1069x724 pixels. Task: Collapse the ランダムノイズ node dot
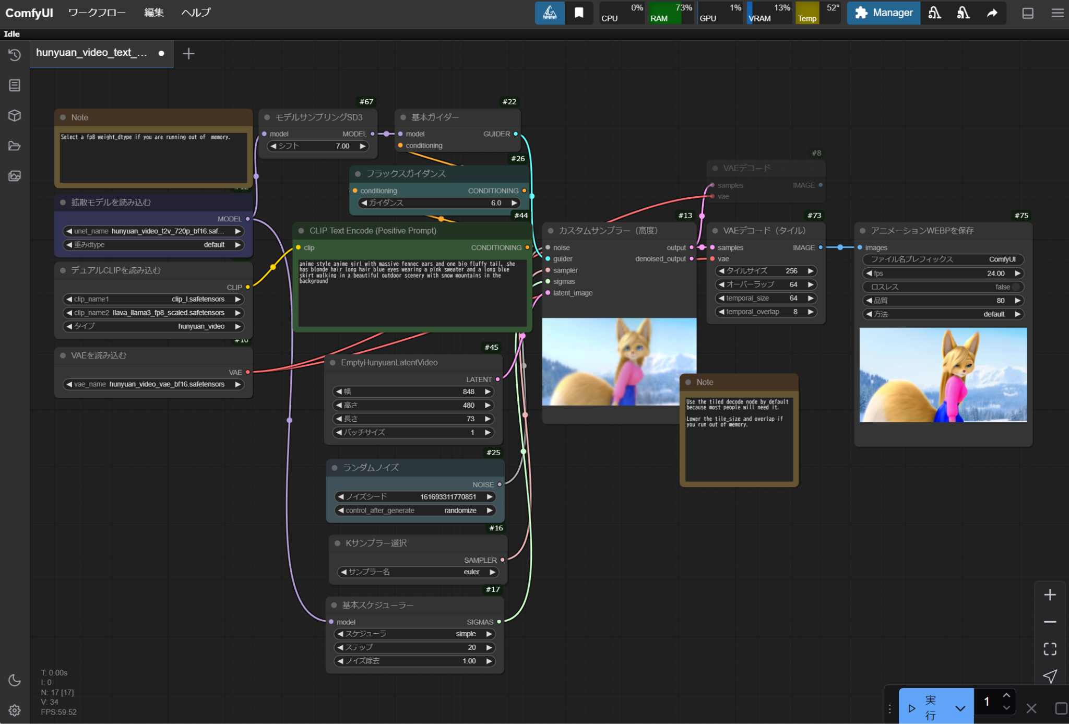tap(335, 468)
